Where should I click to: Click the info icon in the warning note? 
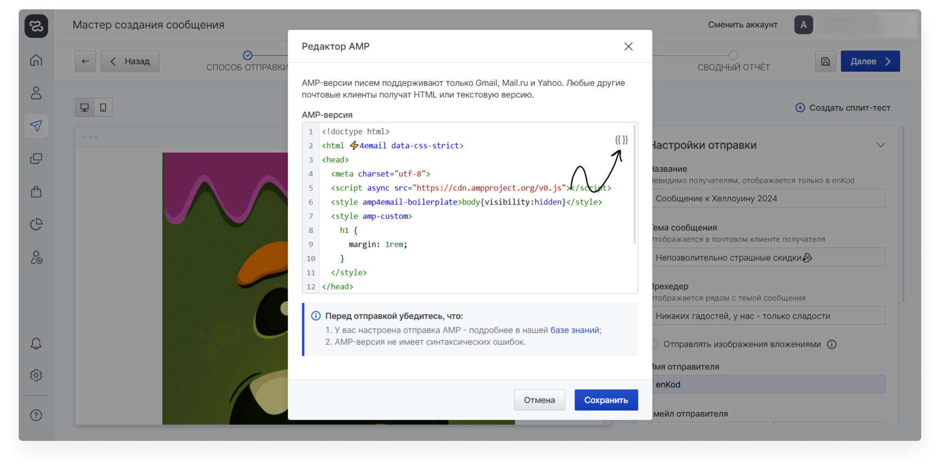click(x=316, y=316)
